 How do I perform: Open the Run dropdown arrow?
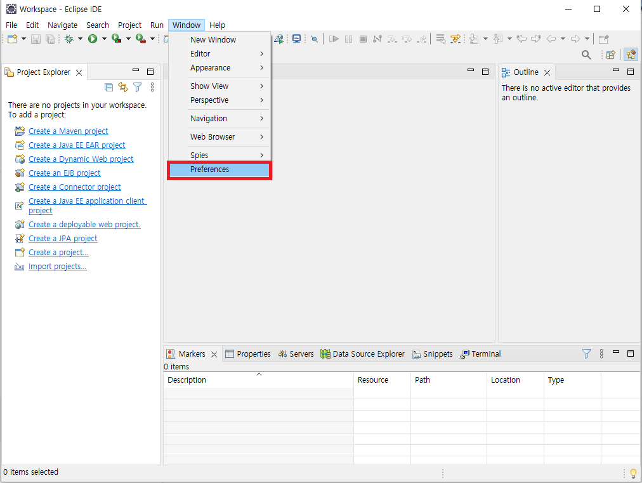(x=104, y=39)
